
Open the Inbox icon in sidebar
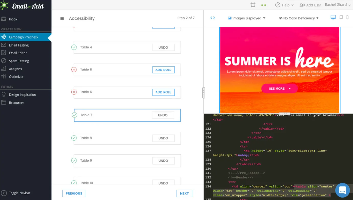pos(4,19)
